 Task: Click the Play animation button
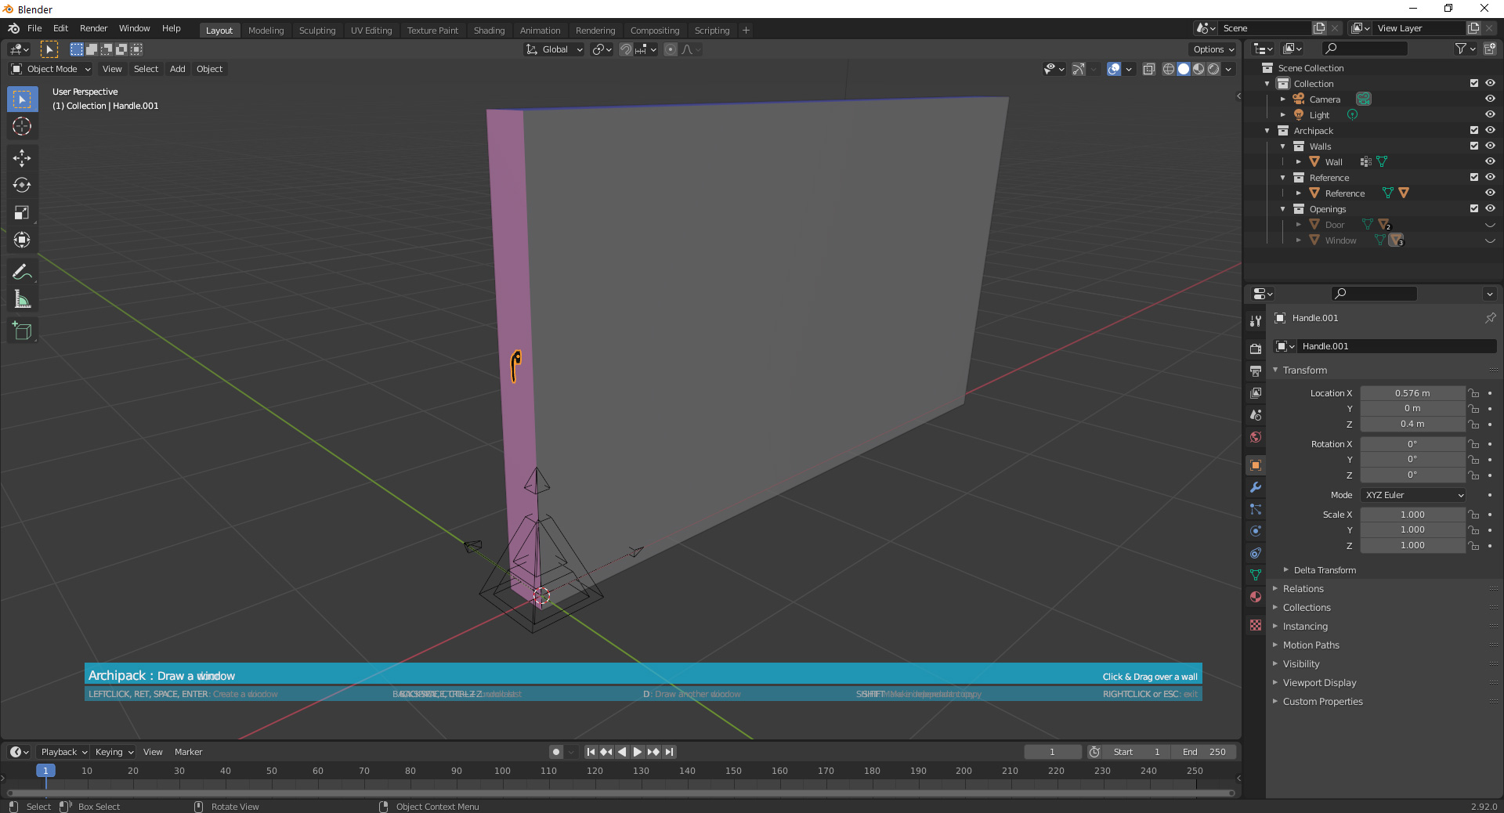tap(638, 752)
